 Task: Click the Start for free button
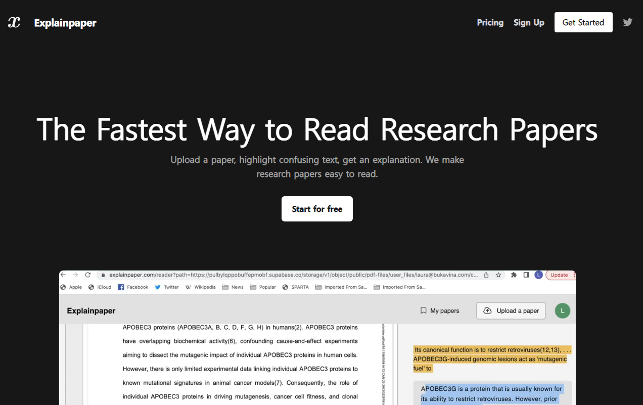317,209
